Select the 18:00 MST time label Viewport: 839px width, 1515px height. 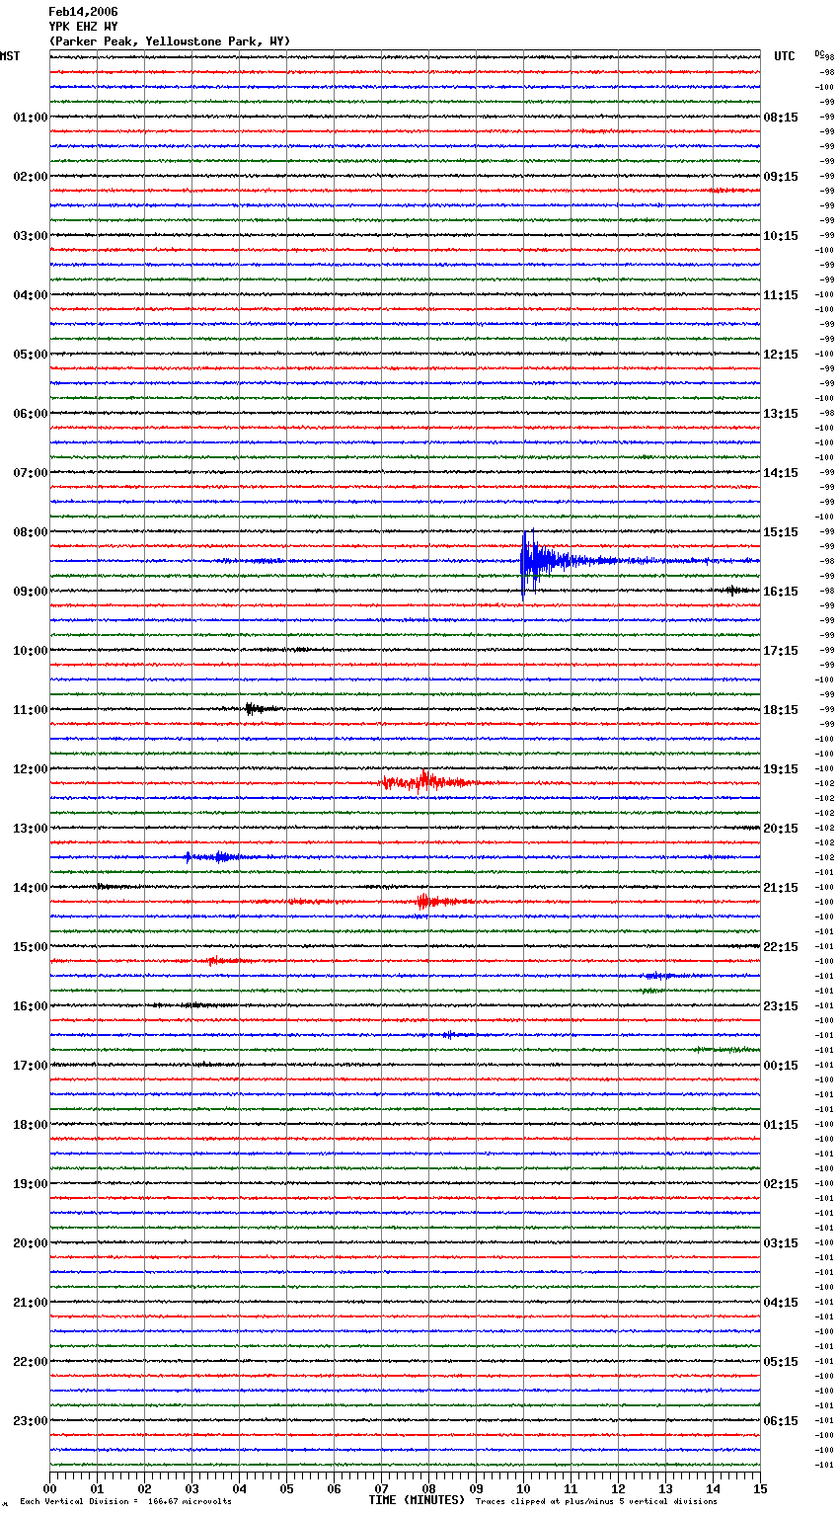coord(31,1125)
